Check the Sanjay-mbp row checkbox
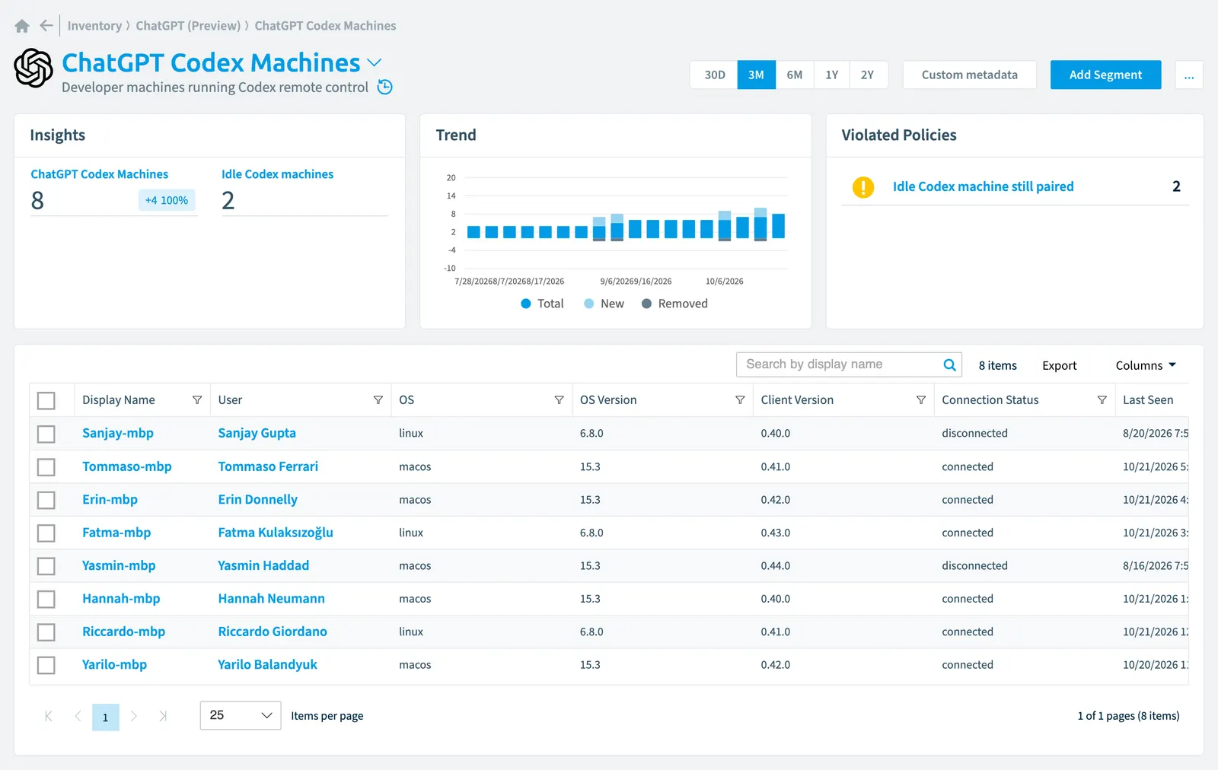This screenshot has width=1218, height=770. click(46, 434)
